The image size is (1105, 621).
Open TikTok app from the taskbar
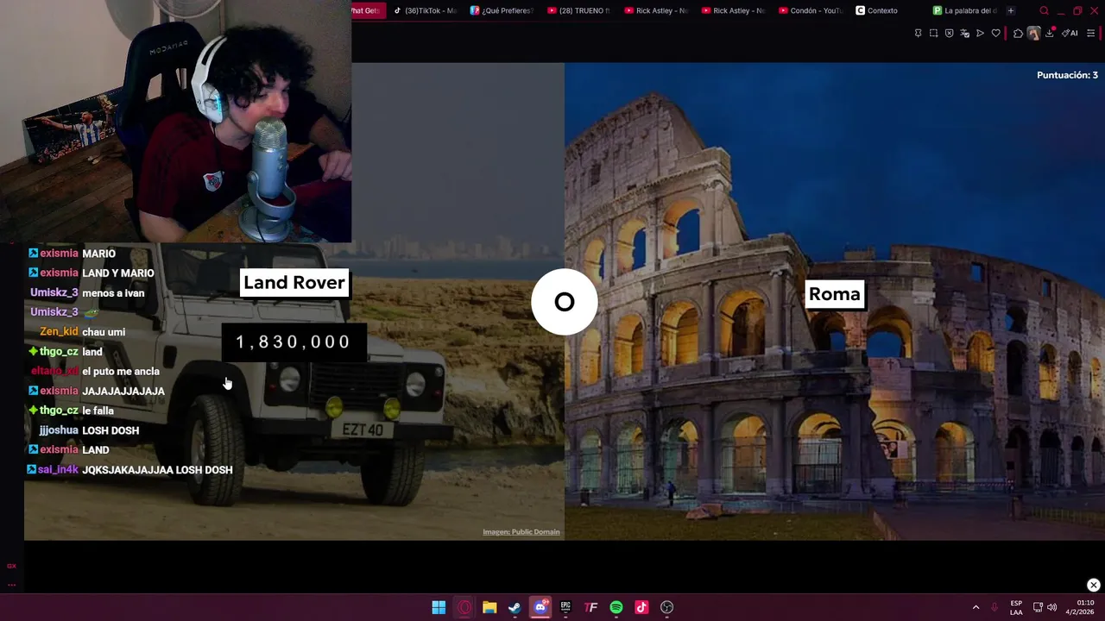641,607
